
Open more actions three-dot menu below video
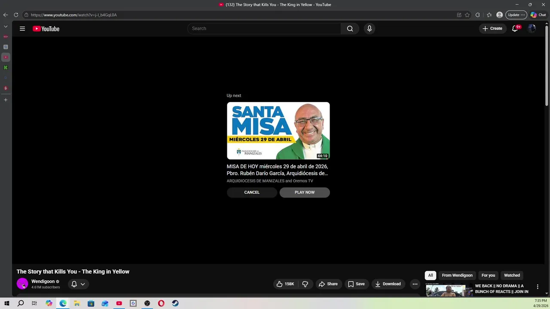coord(415,284)
